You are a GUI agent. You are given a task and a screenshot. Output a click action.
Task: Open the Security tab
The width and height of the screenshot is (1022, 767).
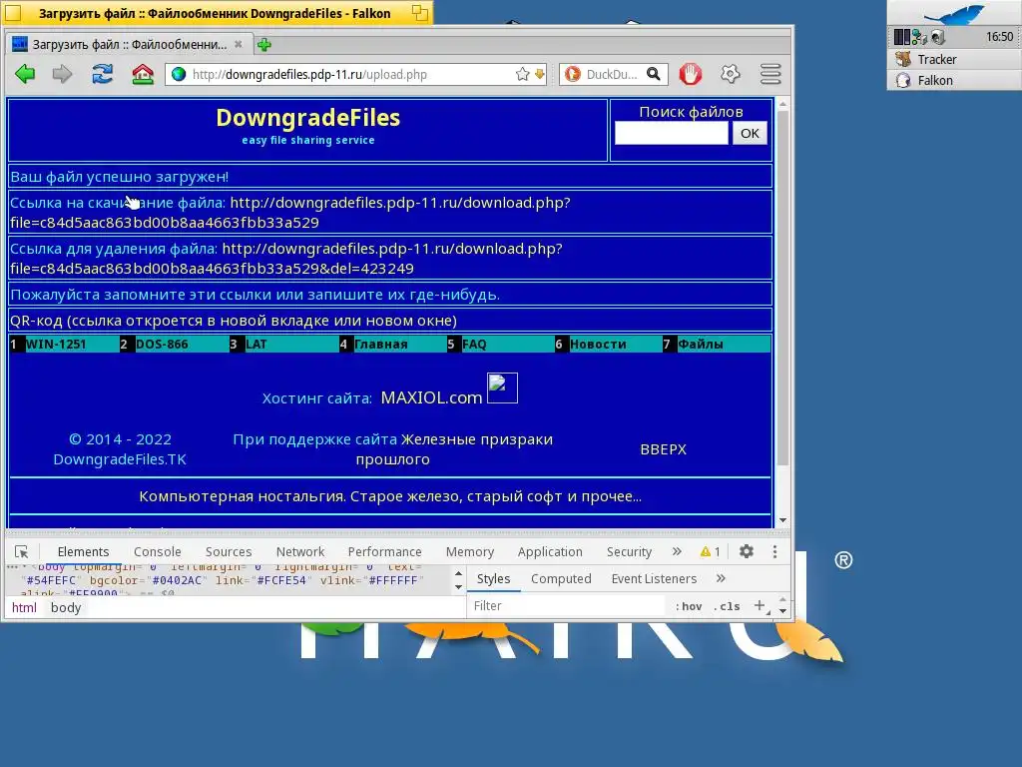(x=629, y=551)
